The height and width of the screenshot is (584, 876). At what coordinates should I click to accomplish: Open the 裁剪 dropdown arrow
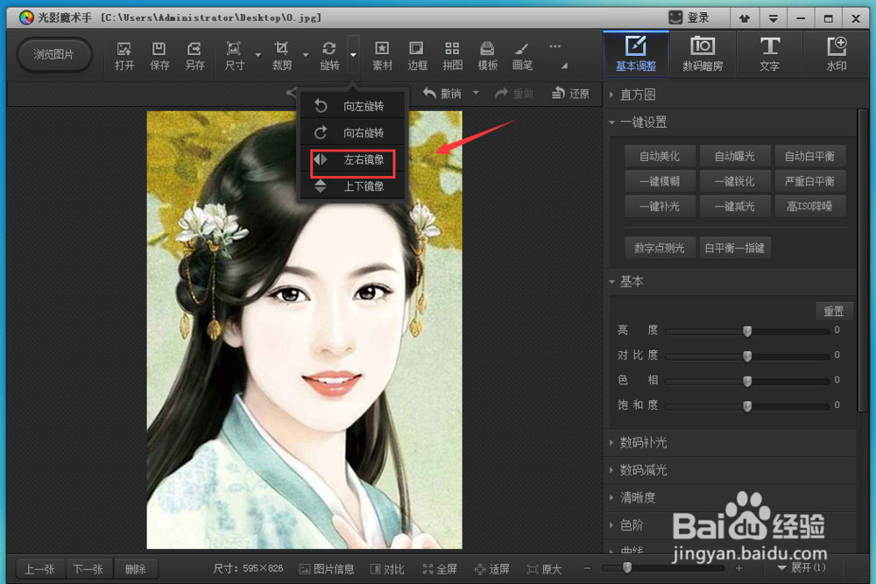point(306,54)
